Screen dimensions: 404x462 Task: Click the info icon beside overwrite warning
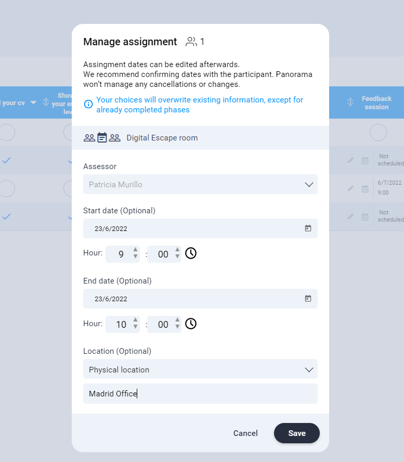88,104
